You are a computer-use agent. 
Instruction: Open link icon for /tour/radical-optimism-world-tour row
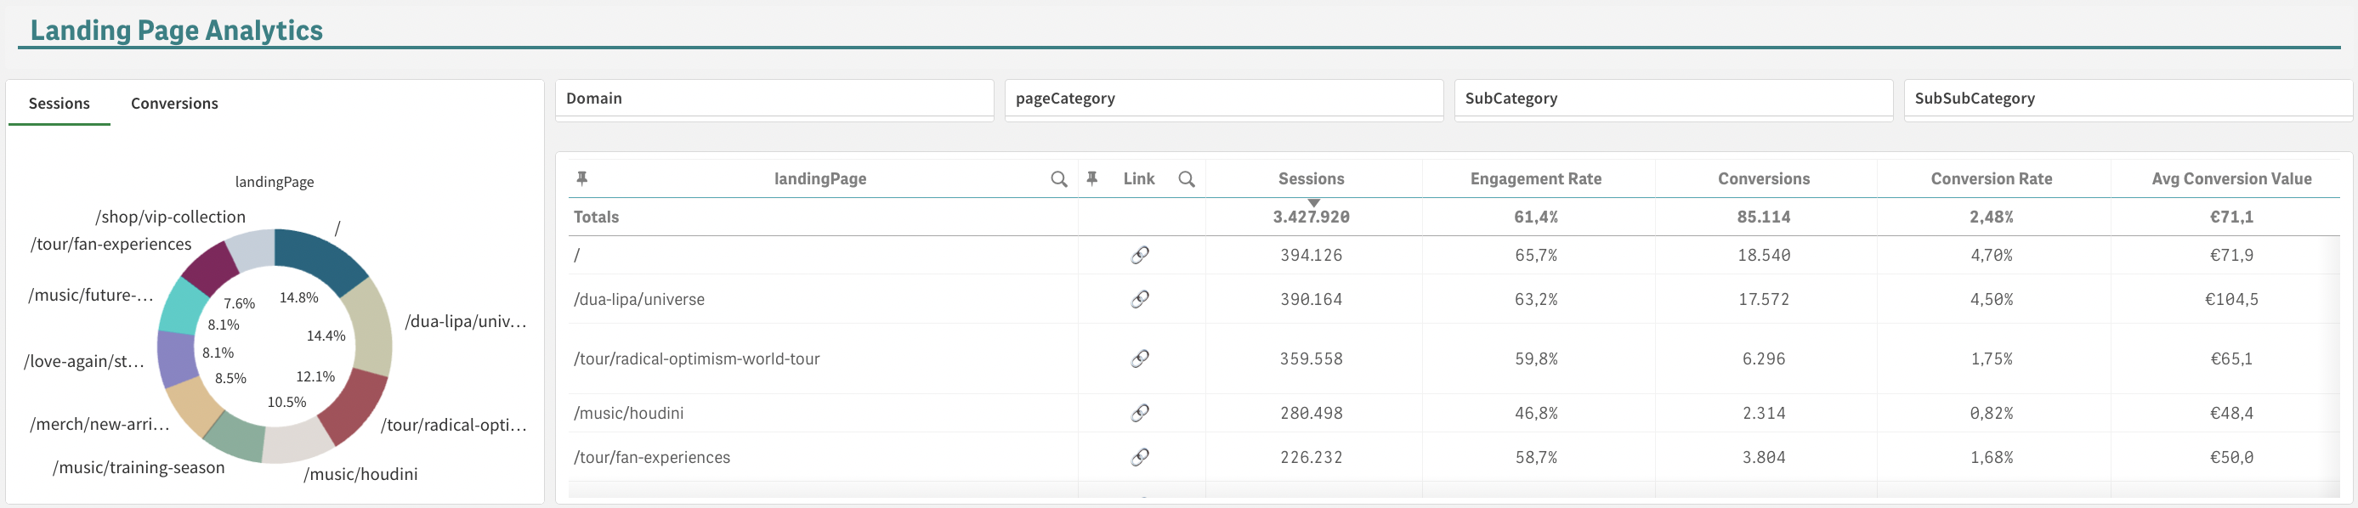pyautogui.click(x=1140, y=358)
